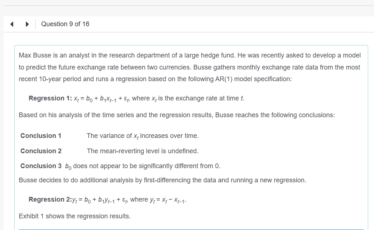Click the 'Exhibit 1 shows the regression results' line

pyautogui.click(x=74, y=216)
